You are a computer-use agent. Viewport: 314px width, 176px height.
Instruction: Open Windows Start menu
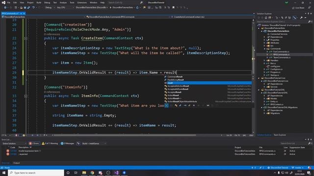click(4, 173)
